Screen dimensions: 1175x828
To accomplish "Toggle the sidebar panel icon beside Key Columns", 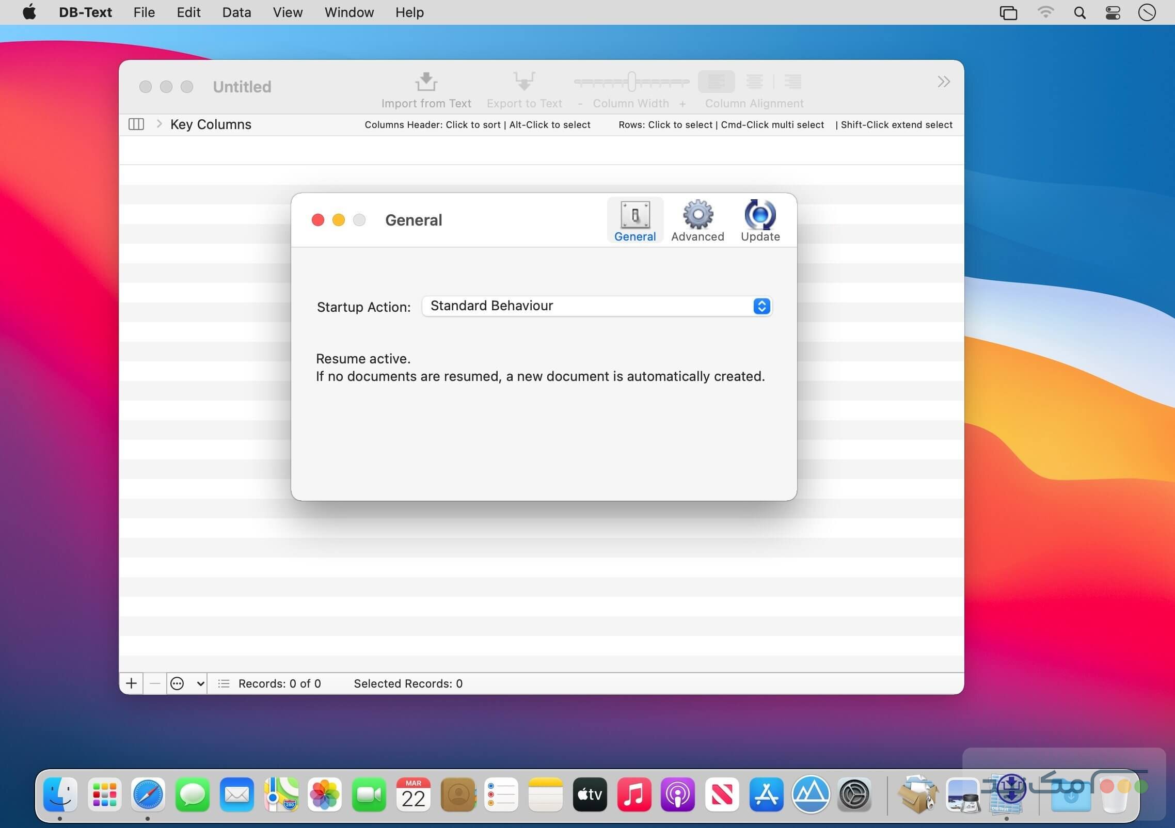I will (x=136, y=124).
